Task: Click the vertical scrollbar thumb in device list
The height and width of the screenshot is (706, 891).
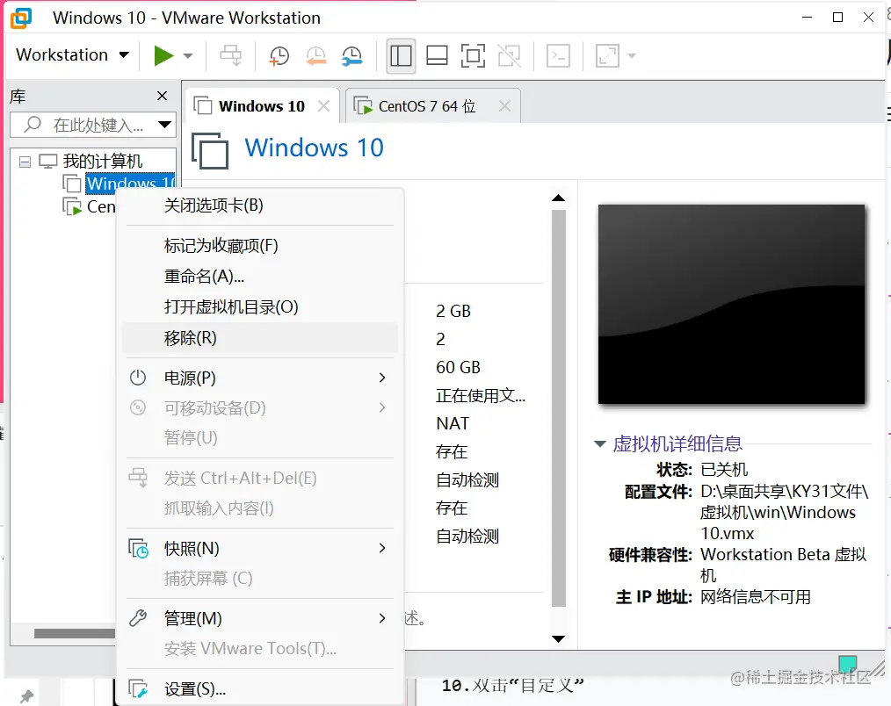Action: 559,408
